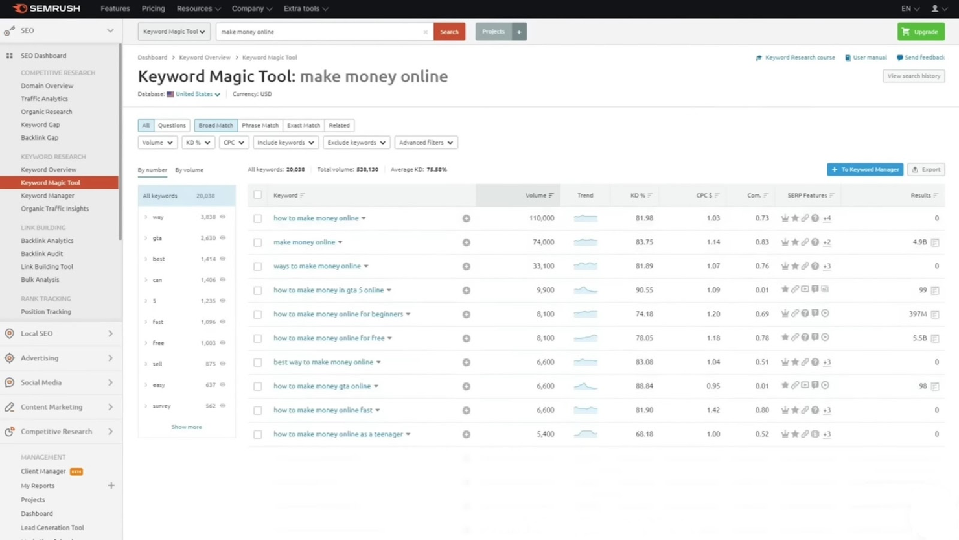Open the Extra tools menu in the top bar
Screen dimensions: 959x540
point(306,8)
